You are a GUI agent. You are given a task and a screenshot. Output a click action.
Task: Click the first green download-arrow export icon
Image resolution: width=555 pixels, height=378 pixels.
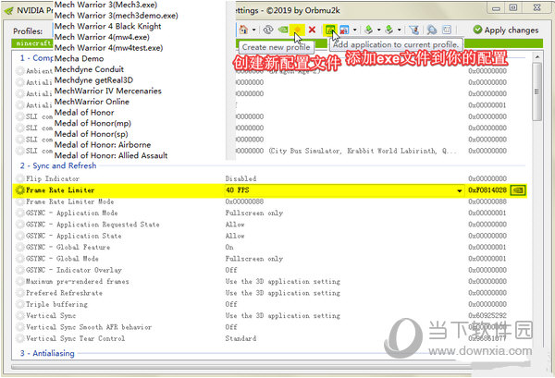click(368, 30)
